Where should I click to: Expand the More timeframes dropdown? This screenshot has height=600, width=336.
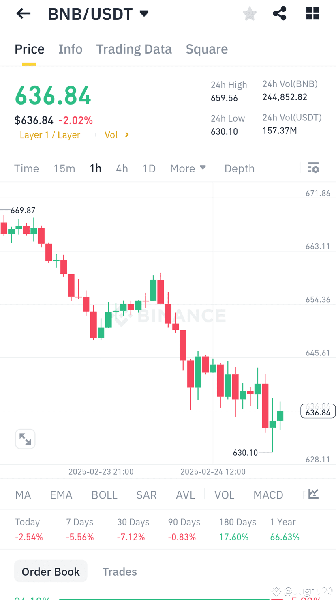(188, 168)
